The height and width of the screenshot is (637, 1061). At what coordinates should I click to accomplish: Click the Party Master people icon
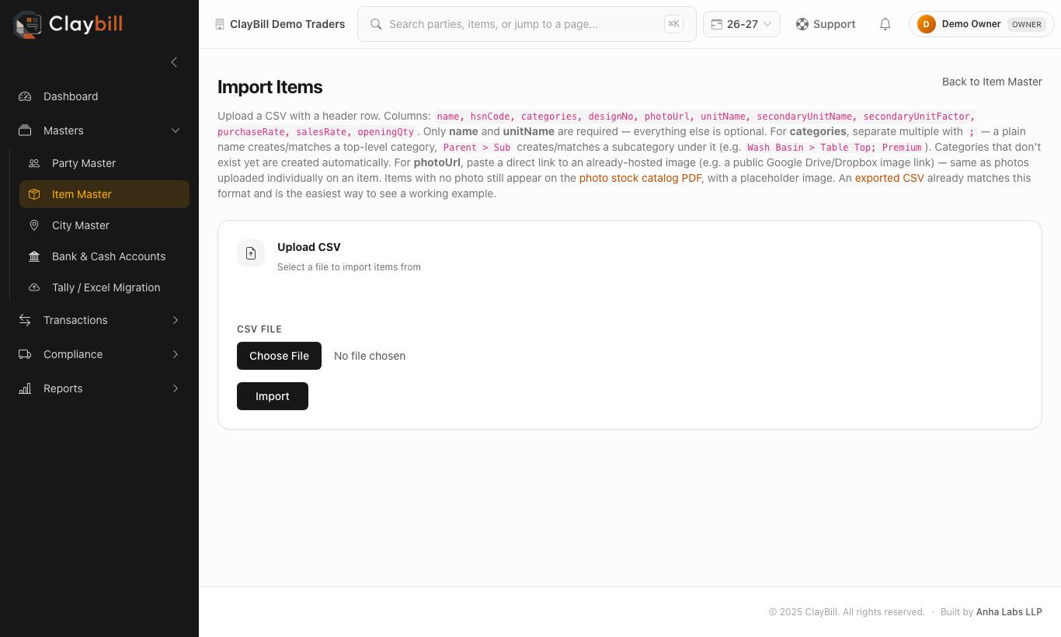(x=34, y=163)
